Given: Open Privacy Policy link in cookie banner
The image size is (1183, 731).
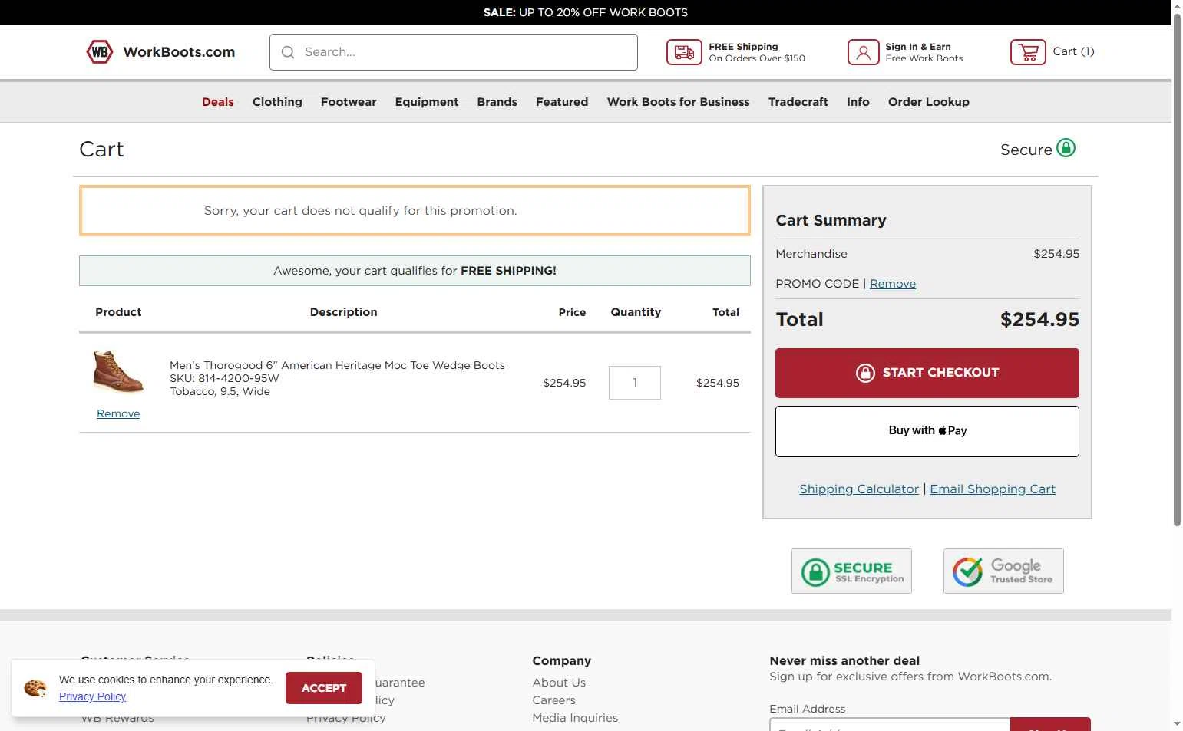Looking at the screenshot, I should click(x=92, y=696).
